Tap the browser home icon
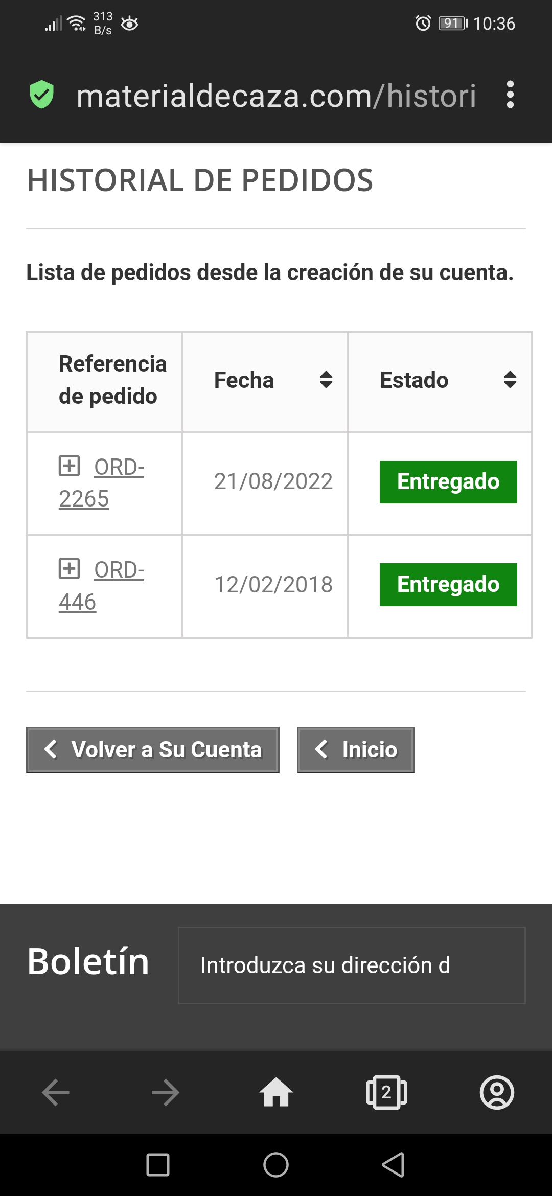 (276, 1092)
